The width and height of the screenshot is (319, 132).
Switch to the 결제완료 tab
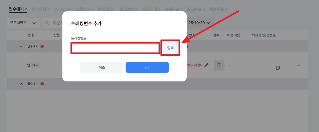click(x=173, y=9)
